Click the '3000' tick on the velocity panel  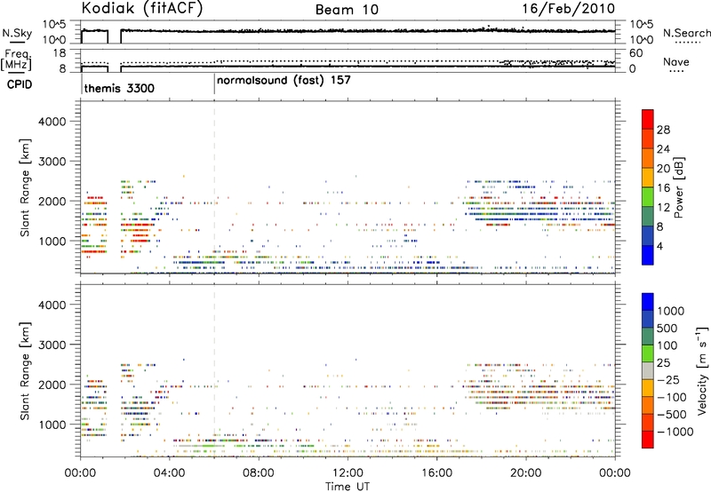[x=52, y=345]
